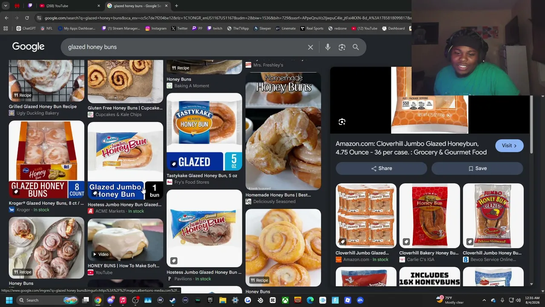Submit search with the magnifying glass icon

point(356,47)
